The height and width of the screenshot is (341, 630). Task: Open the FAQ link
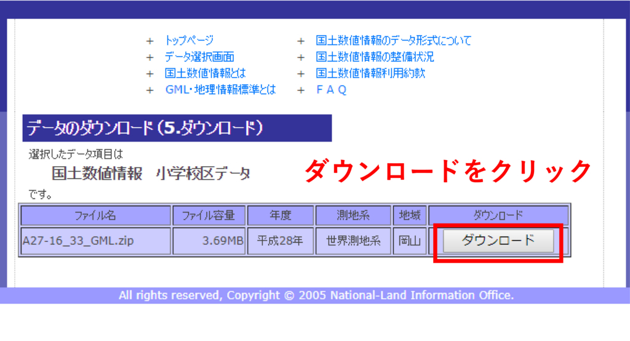[x=331, y=90]
